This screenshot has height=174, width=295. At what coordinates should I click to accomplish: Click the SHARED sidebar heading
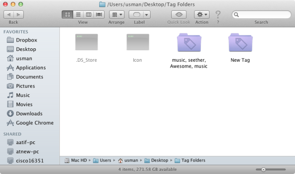tap(13, 134)
